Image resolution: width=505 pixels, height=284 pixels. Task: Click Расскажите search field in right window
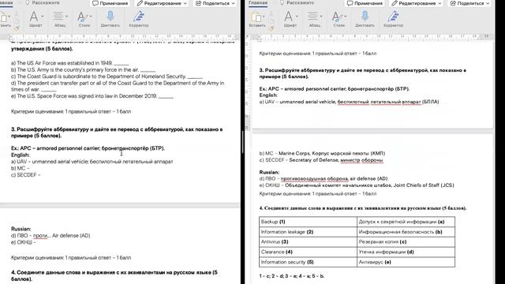[x=296, y=3]
